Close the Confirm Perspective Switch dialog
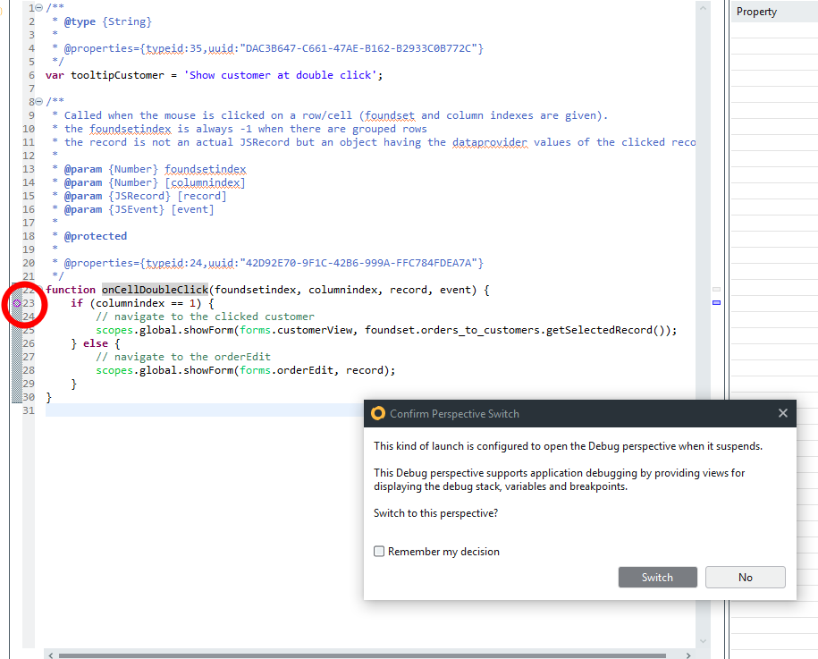This screenshot has height=659, width=818. tap(782, 413)
